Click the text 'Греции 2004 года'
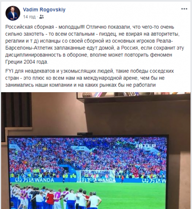Viewport: 192px width, 209px height. pos(26,62)
